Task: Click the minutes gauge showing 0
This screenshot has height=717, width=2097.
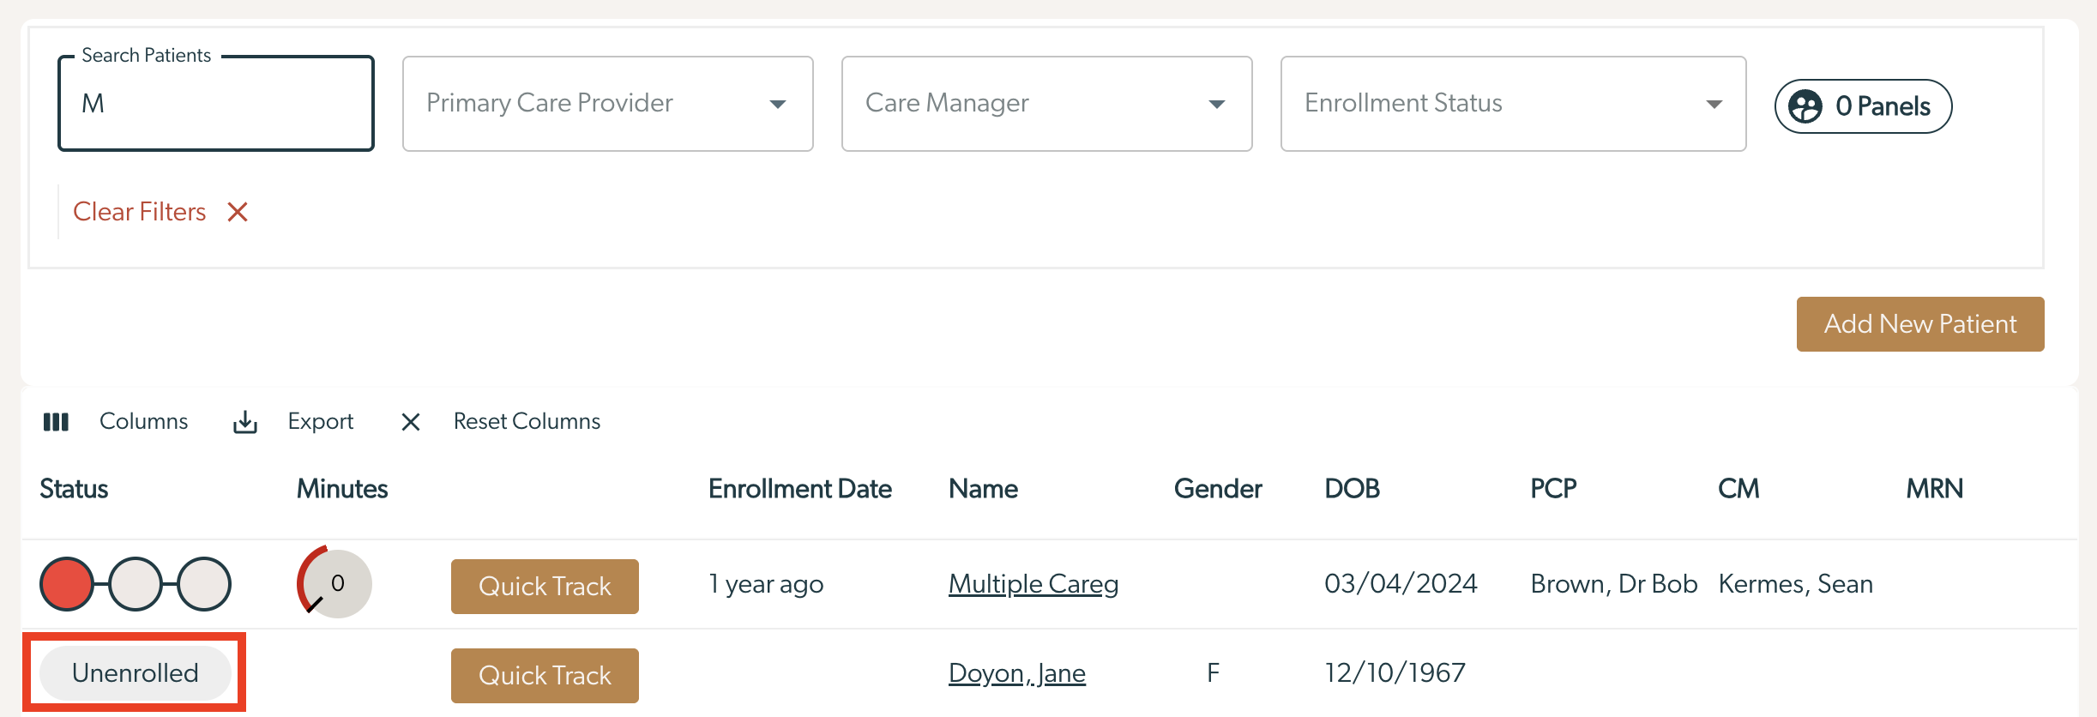Action: tap(334, 583)
